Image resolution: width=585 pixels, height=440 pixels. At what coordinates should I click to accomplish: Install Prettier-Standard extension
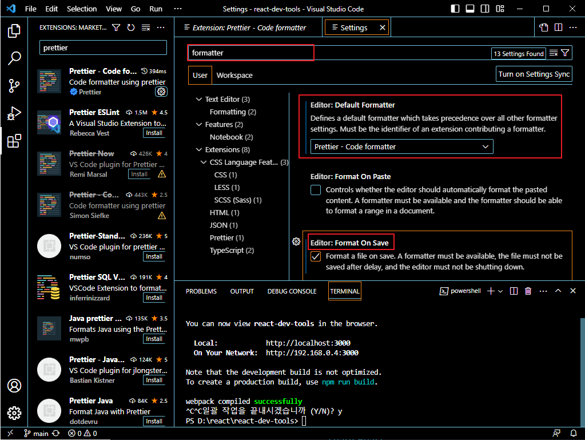click(x=154, y=257)
